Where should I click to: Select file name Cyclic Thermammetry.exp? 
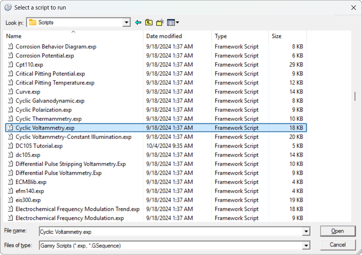(49, 119)
